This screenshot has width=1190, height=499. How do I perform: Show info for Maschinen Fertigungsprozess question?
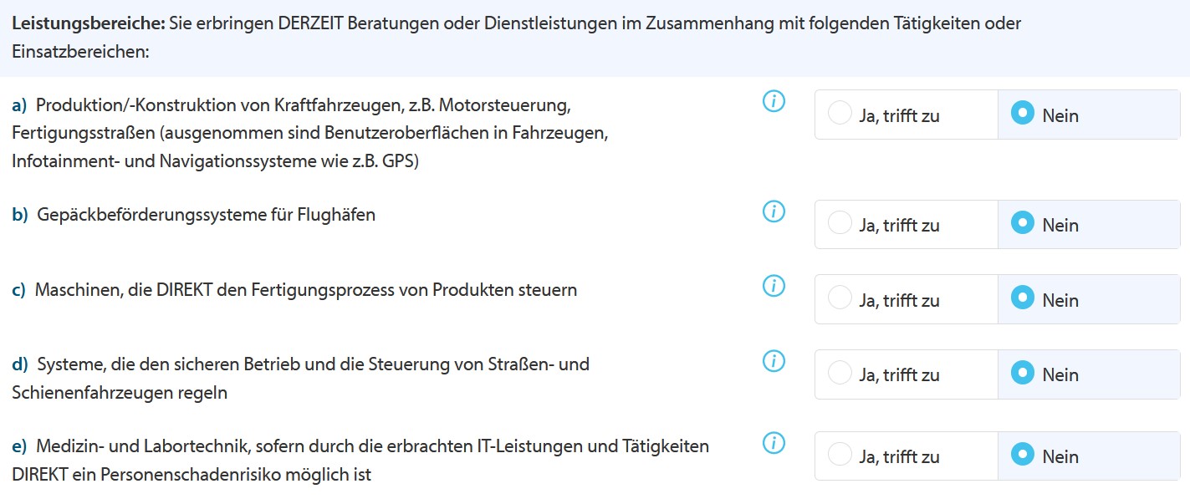[x=774, y=287]
